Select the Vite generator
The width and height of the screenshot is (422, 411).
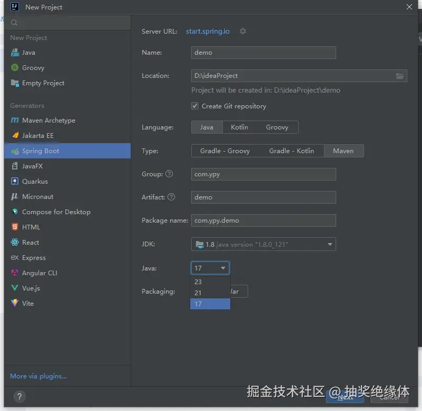27,303
